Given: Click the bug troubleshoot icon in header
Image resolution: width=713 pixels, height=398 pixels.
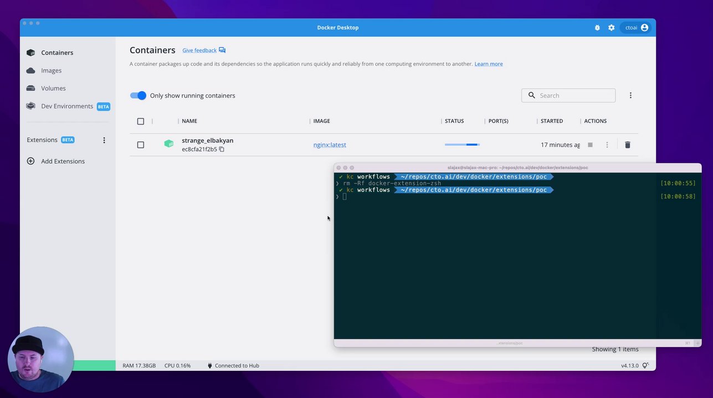Looking at the screenshot, I should tap(597, 28).
